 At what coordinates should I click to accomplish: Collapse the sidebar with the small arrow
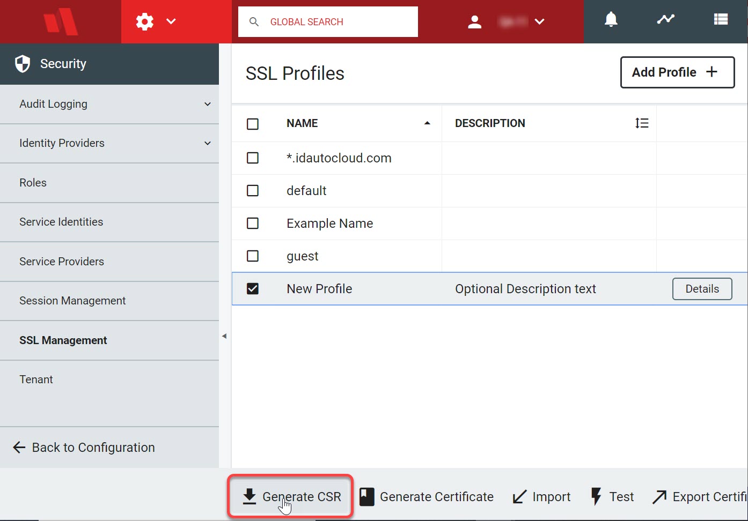[x=224, y=336]
